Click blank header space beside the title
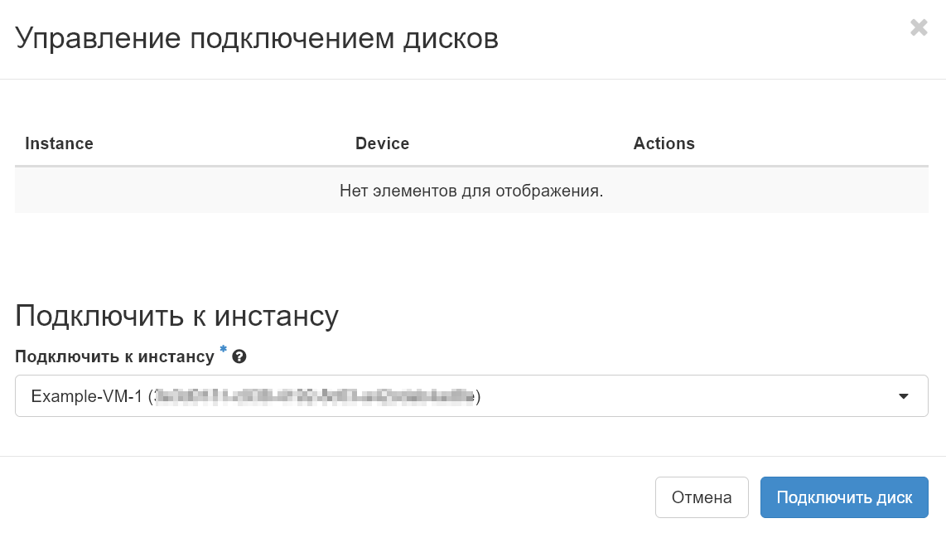Image resolution: width=946 pixels, height=533 pixels. click(x=704, y=38)
